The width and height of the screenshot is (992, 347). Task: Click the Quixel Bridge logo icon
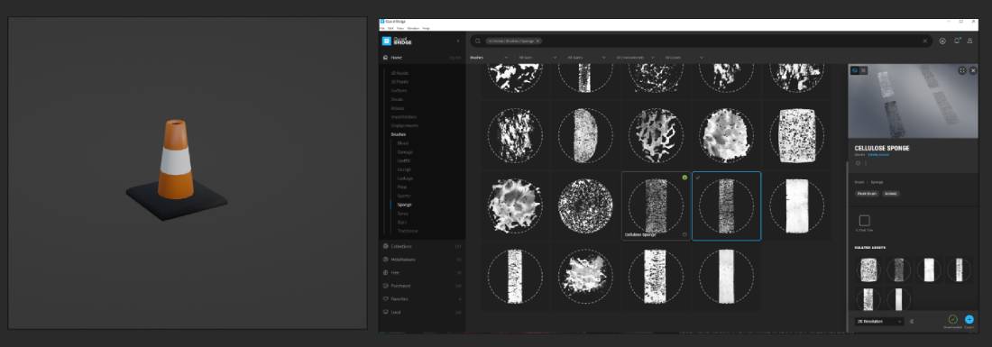tap(387, 41)
